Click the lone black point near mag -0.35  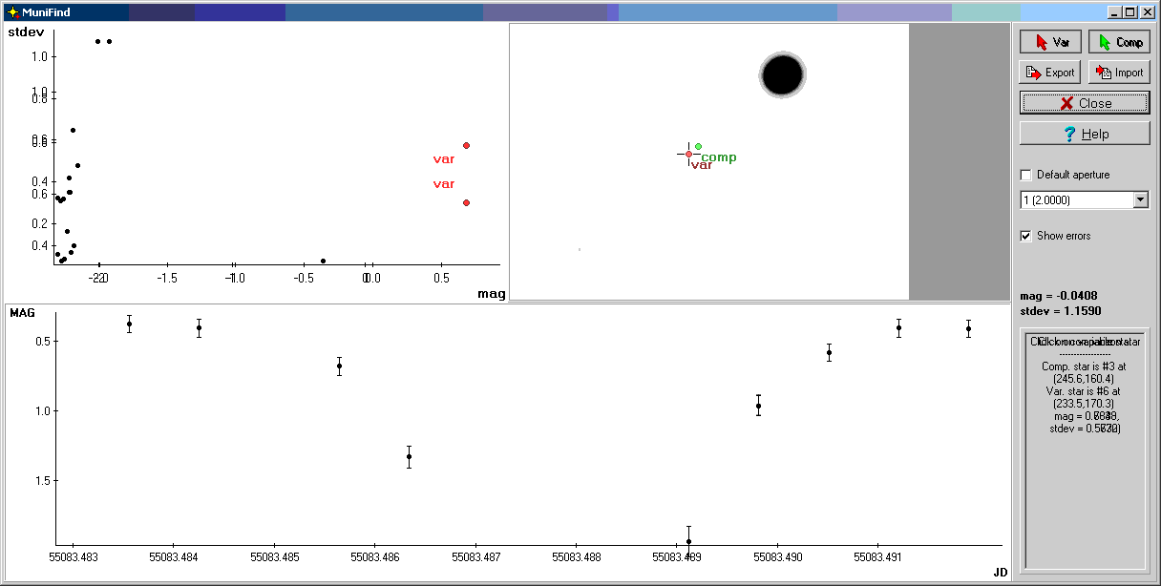pos(324,261)
